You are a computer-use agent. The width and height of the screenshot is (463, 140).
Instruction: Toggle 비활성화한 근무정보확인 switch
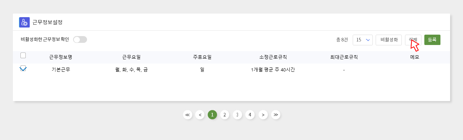pos(80,40)
